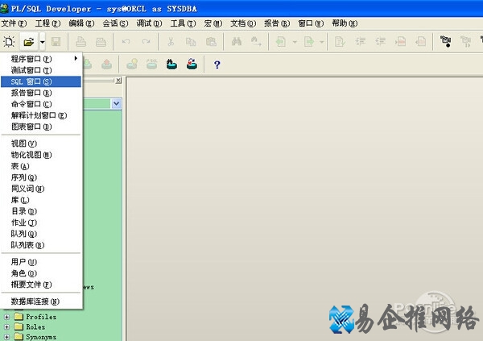Select the Profiles tree item

pyautogui.click(x=41, y=317)
